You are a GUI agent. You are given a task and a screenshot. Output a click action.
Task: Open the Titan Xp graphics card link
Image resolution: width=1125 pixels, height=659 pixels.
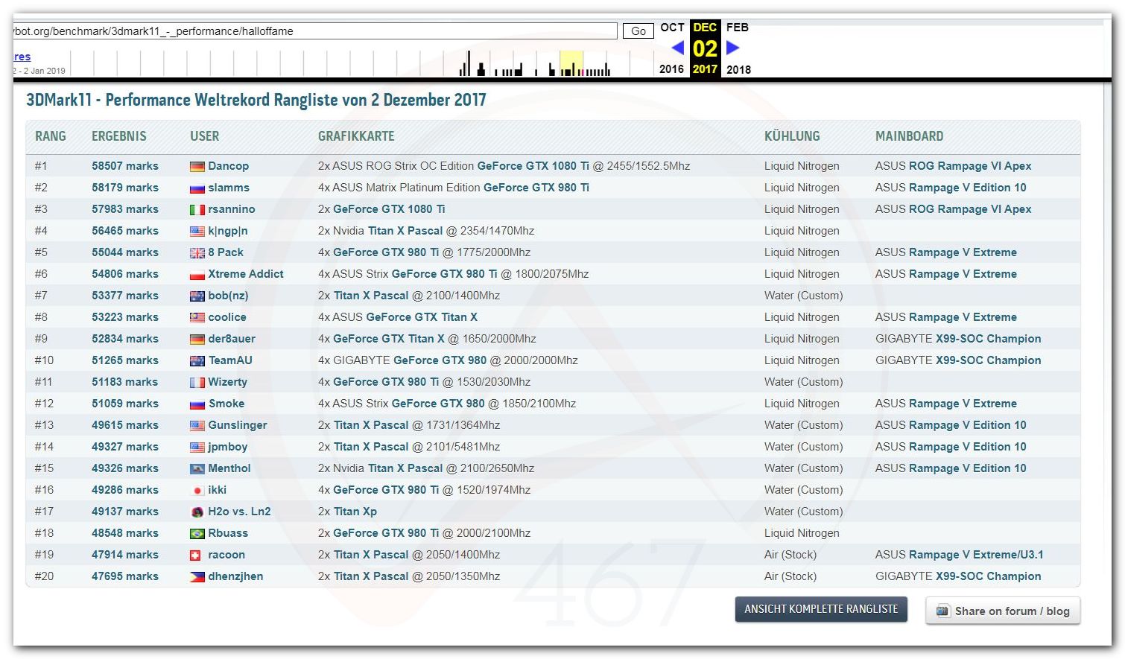tap(355, 512)
